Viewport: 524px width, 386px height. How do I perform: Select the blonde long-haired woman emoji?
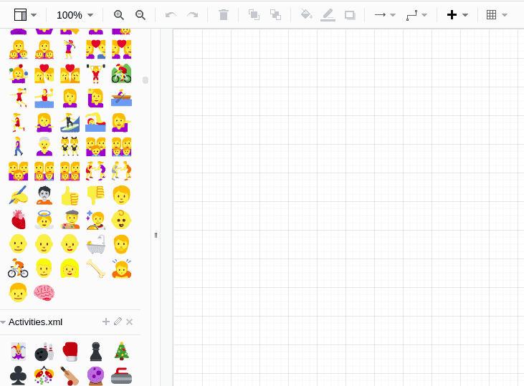70,269
